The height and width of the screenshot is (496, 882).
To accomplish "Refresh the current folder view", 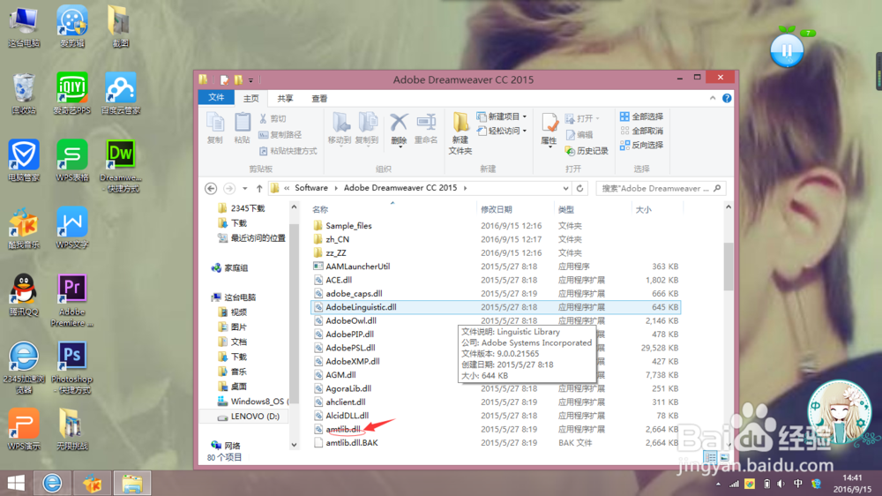I will tap(580, 188).
